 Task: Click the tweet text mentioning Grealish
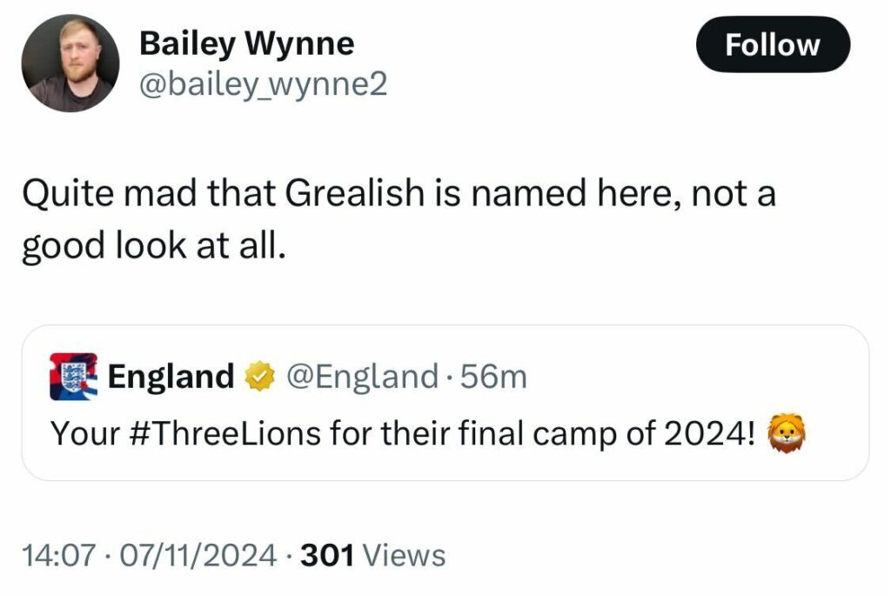399,219
